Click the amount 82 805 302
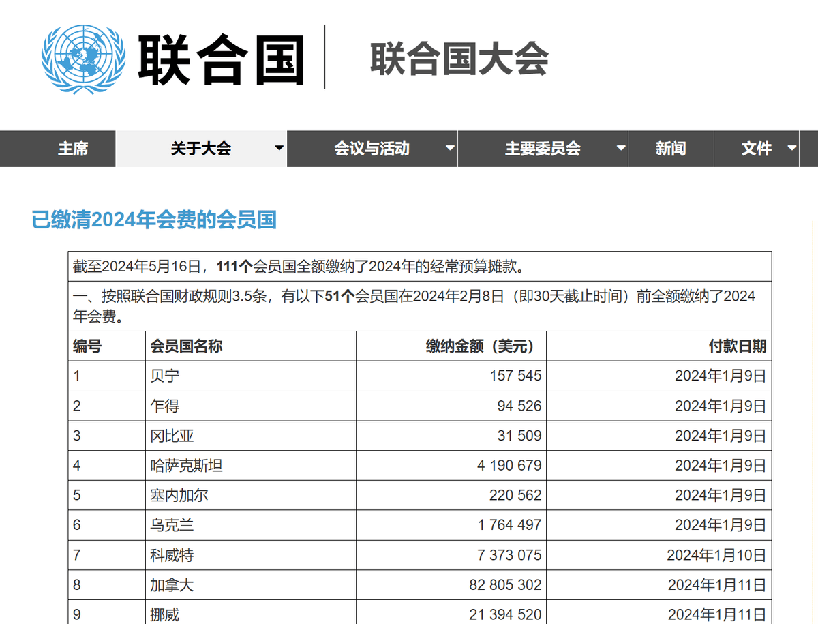This screenshot has width=818, height=624. (x=506, y=585)
